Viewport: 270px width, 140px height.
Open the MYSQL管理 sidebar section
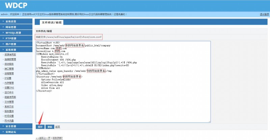click(16, 33)
